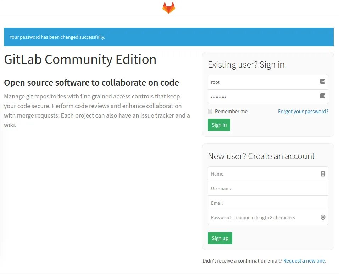The width and height of the screenshot is (339, 275).
Task: Click password generator icon in sign-up password field
Action: click(323, 217)
